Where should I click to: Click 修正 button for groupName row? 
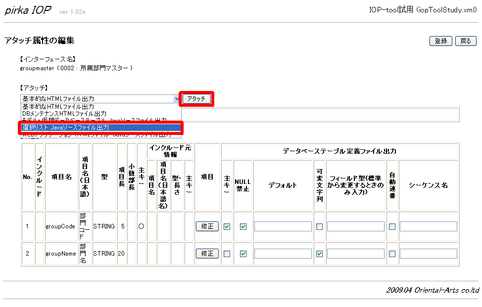tap(207, 254)
